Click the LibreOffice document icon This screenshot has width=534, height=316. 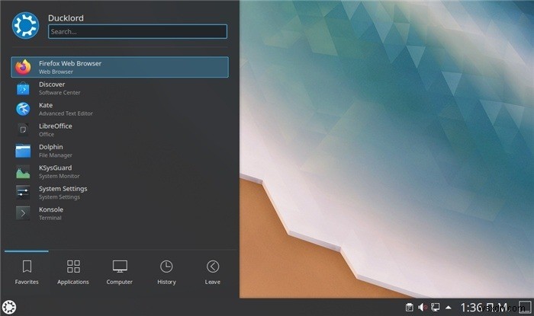[23, 129]
